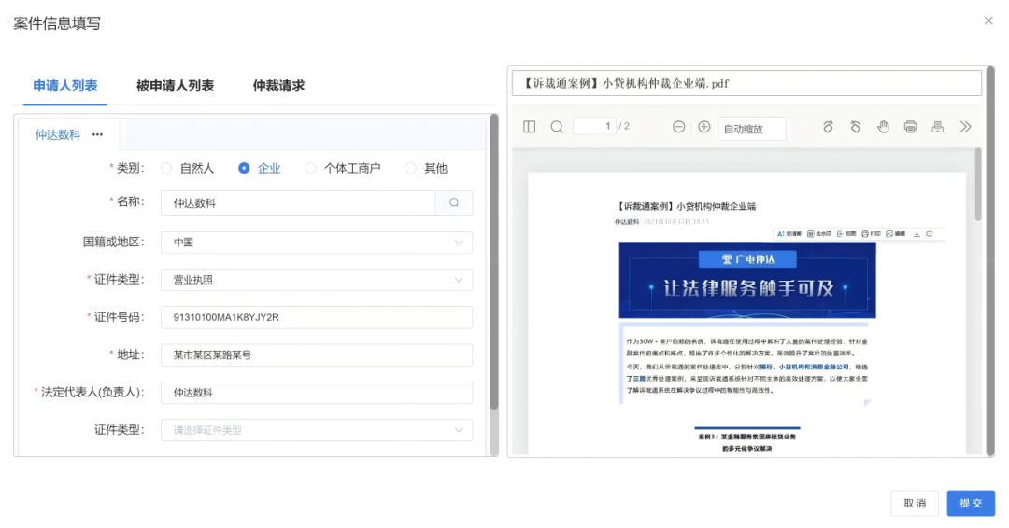1009x528 pixels.
Task: Click the download icon in embedded page toolbar
Action: click(917, 234)
